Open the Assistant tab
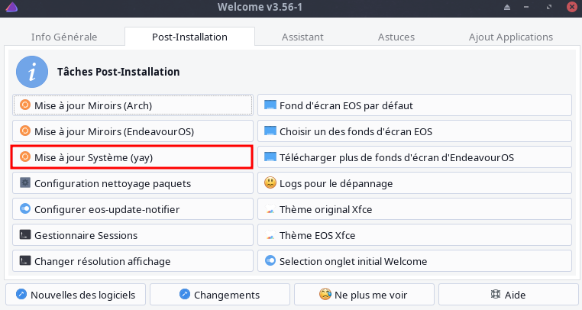The height and width of the screenshot is (310, 582). (x=302, y=37)
